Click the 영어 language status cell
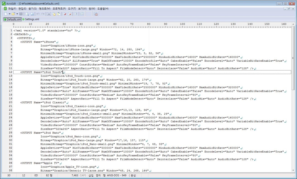The image size is (297, 179). [x=98, y=176]
